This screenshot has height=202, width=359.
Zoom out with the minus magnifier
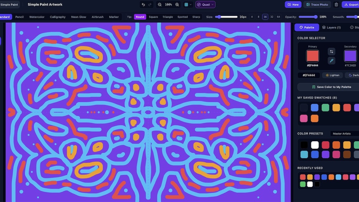(160, 4)
